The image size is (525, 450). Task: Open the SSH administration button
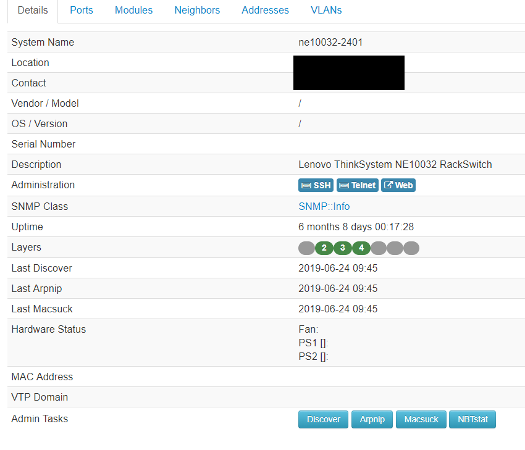(316, 185)
